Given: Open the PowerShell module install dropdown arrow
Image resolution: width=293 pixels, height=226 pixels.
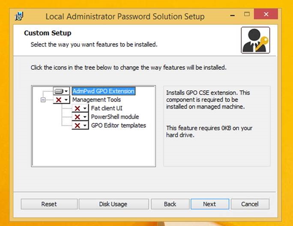Looking at the screenshot, I should click(x=85, y=117).
